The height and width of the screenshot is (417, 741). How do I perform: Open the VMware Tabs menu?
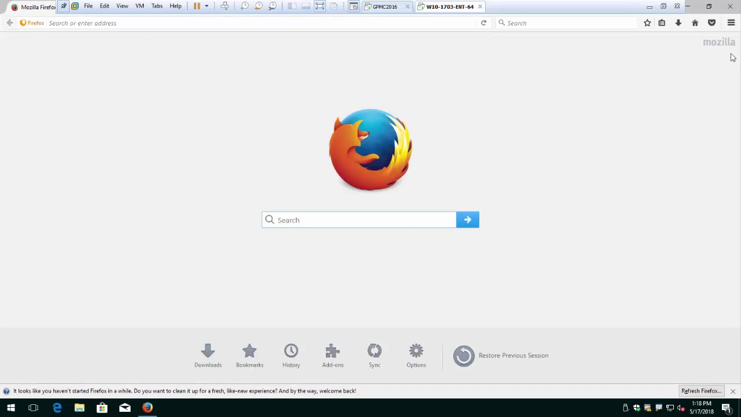(157, 6)
